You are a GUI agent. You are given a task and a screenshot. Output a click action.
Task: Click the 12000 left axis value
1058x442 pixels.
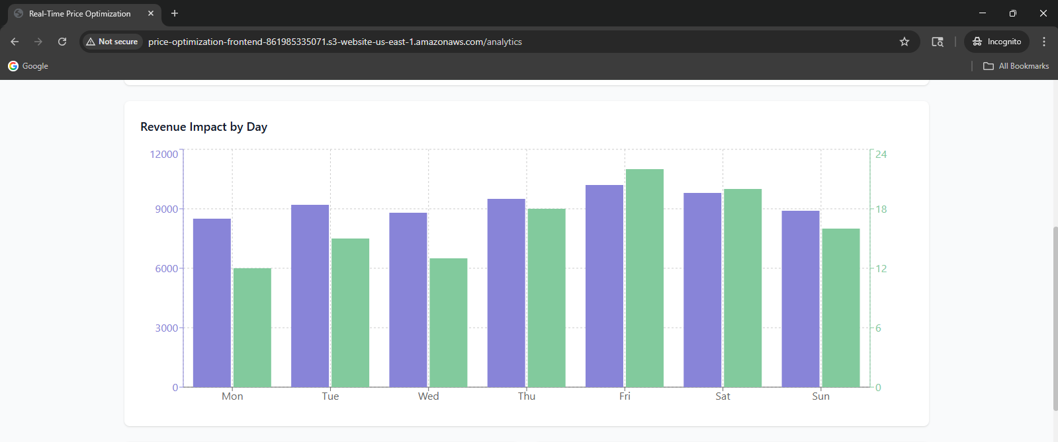[x=164, y=155]
